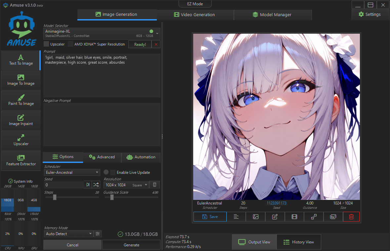This screenshot has width=390, height=251.
Task: Click the Seed input field
Action: tap(64, 185)
